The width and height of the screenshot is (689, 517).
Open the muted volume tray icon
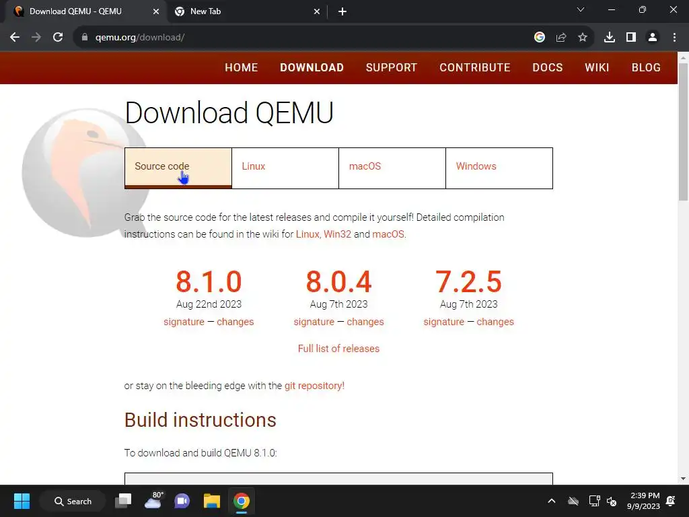tap(612, 501)
